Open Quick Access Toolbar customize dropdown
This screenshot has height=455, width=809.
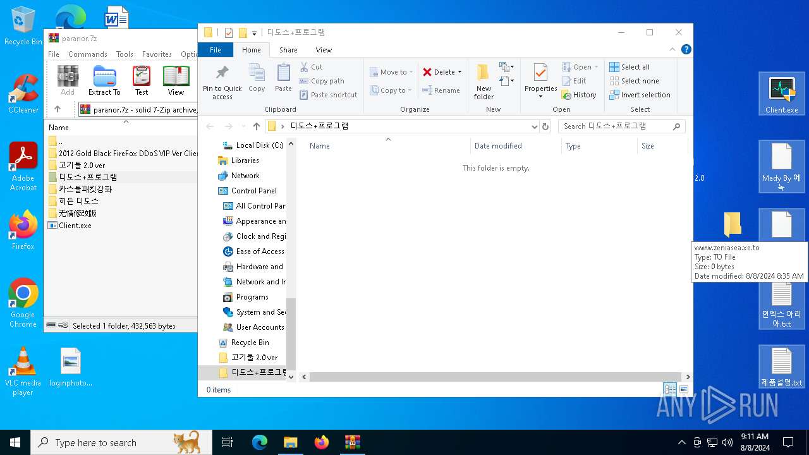tap(254, 33)
